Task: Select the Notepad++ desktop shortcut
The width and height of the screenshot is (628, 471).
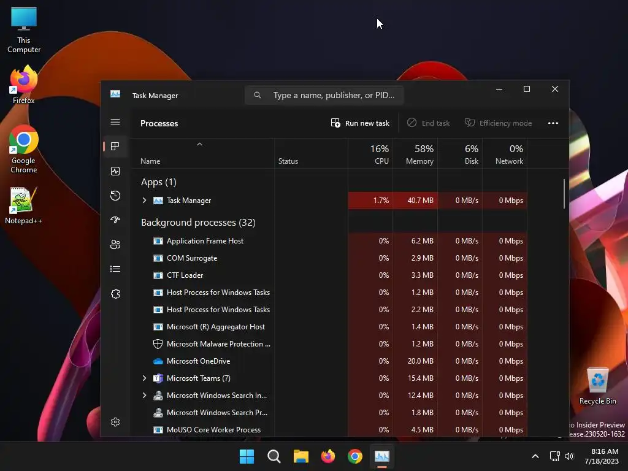Action: (x=24, y=205)
